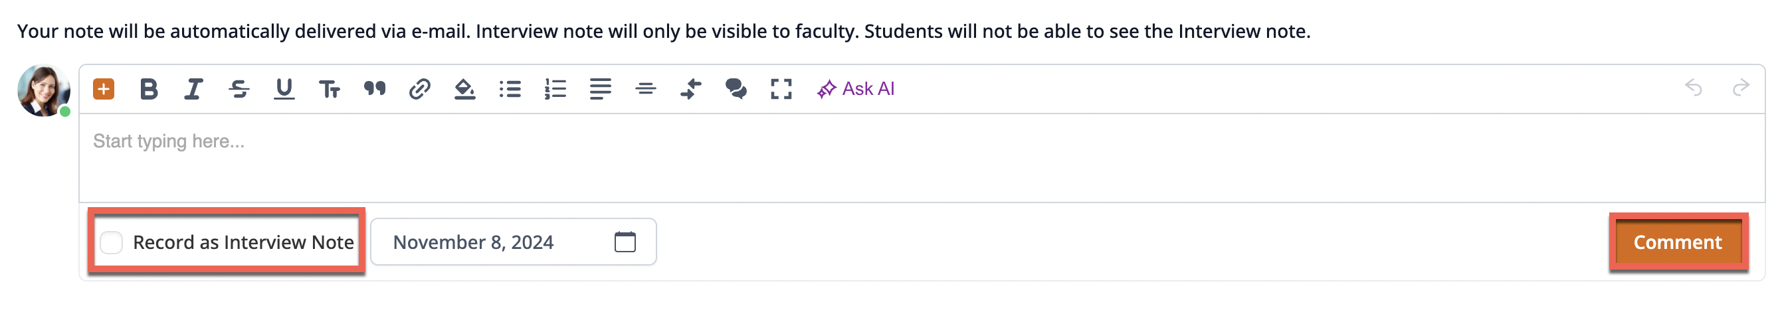Click the orange plus insert icon
The width and height of the screenshot is (1782, 316).
104,89
